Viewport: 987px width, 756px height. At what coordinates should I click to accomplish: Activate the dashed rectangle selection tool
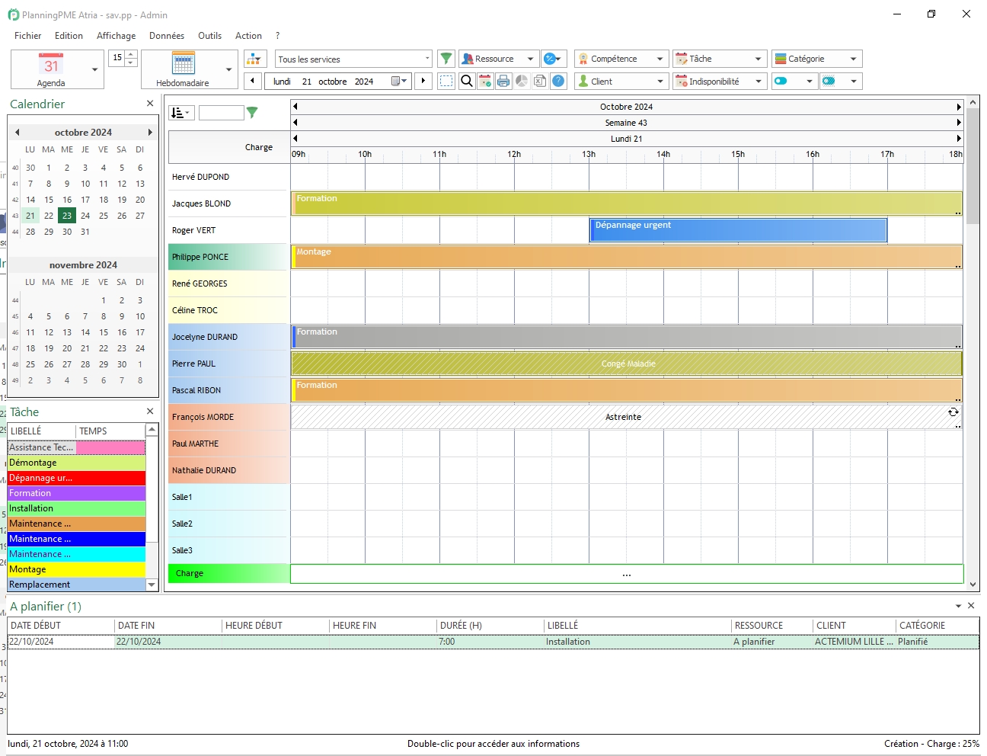tap(446, 81)
